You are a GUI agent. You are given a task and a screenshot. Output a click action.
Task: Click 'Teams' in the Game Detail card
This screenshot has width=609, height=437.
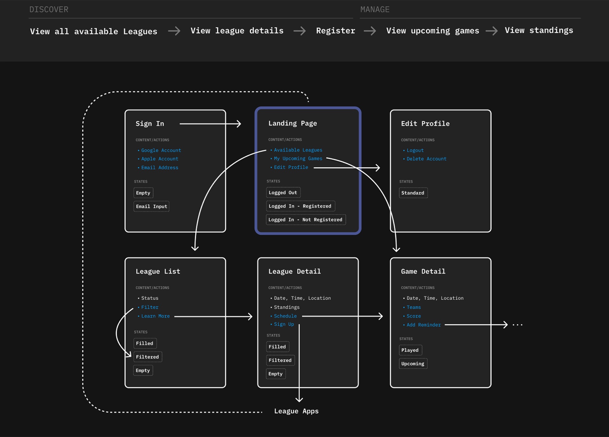coord(414,307)
